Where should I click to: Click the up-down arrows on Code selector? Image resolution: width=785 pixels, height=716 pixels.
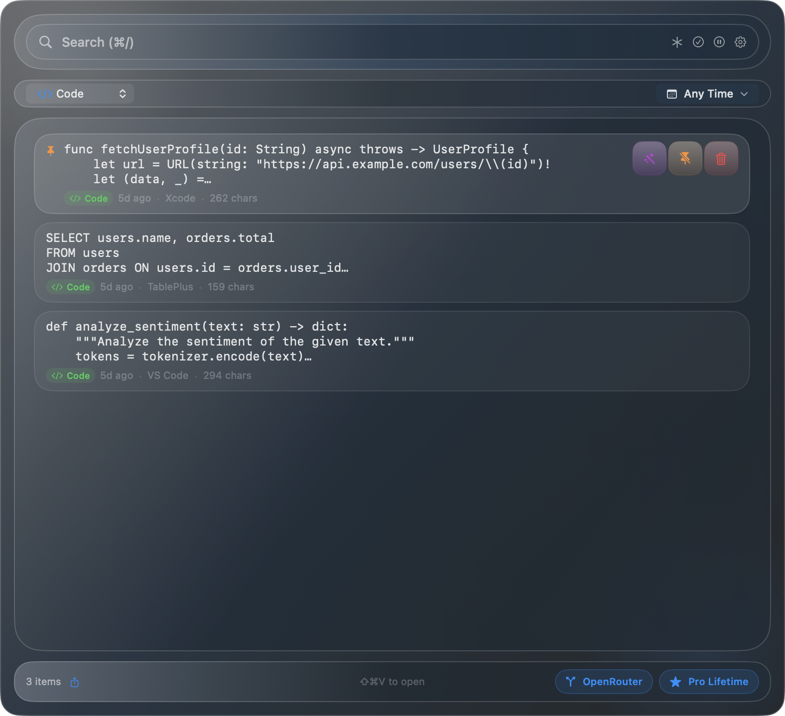[123, 94]
